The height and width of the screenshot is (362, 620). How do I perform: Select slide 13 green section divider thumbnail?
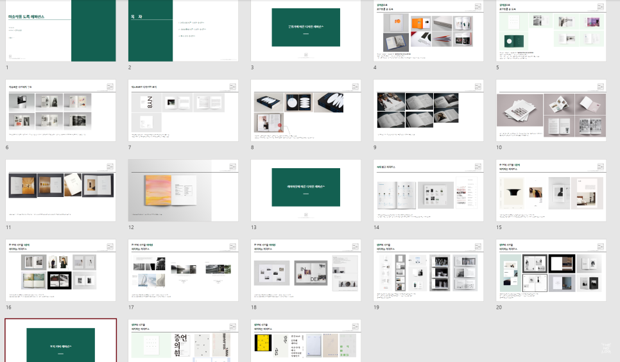306,190
